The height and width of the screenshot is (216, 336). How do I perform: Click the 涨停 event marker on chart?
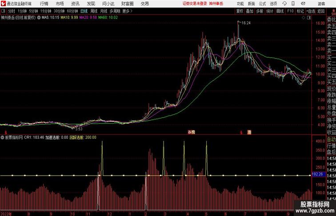(192, 132)
